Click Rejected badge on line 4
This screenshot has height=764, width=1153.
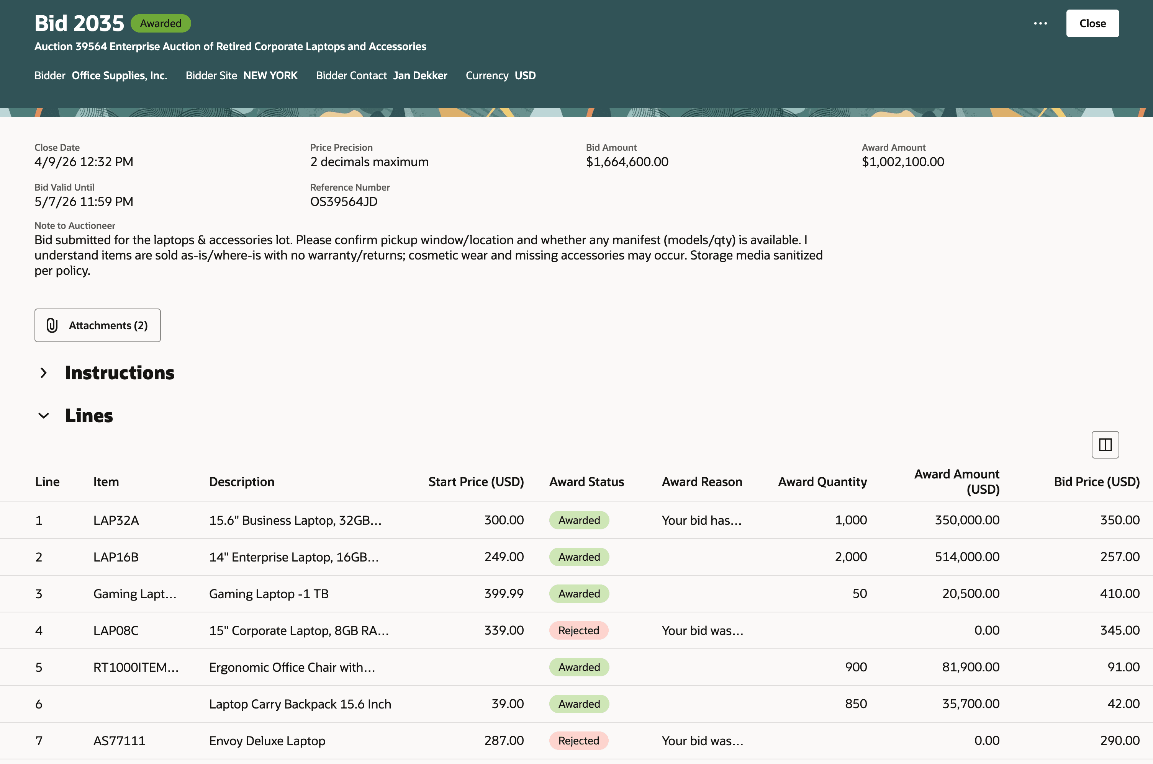(579, 630)
